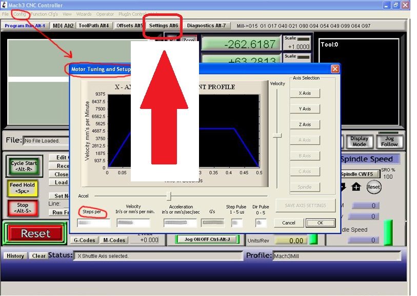Open the Wizards menu

[84, 14]
